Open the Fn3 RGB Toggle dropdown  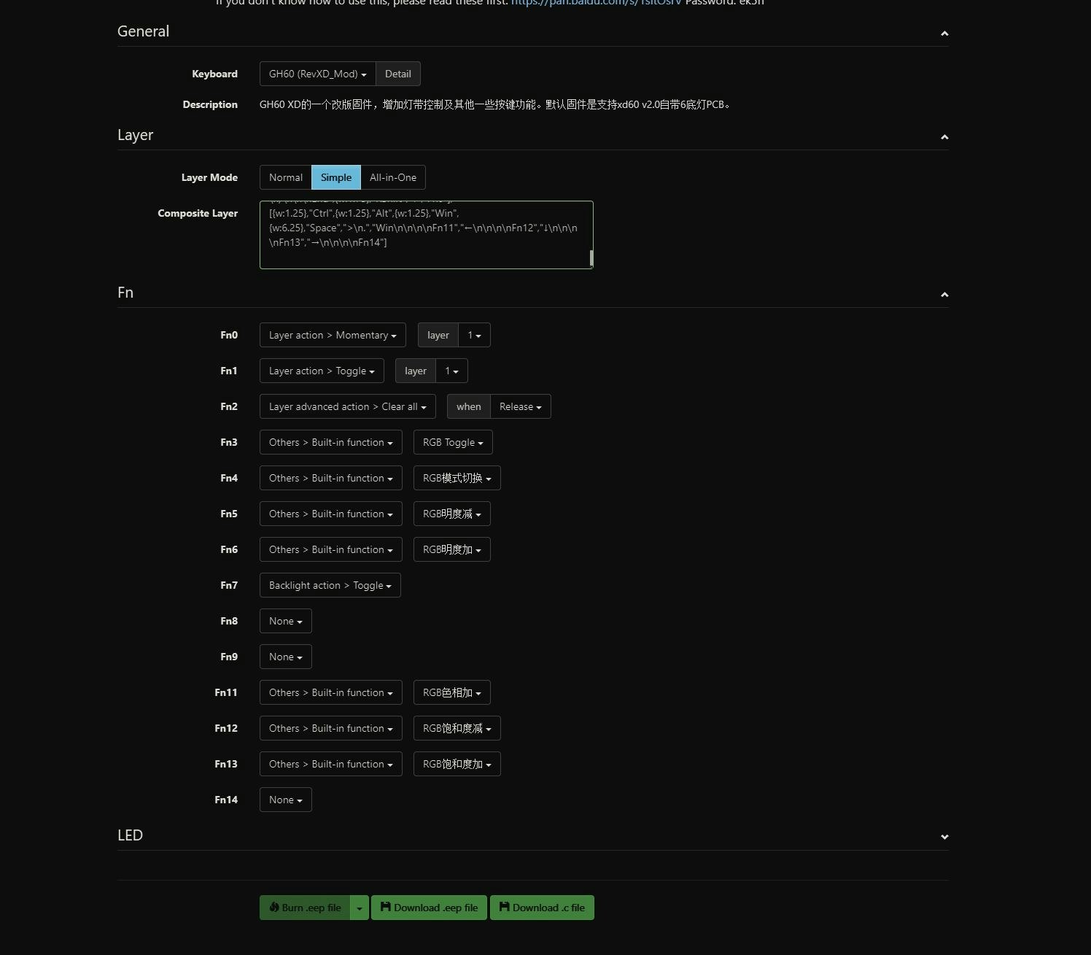(x=453, y=442)
